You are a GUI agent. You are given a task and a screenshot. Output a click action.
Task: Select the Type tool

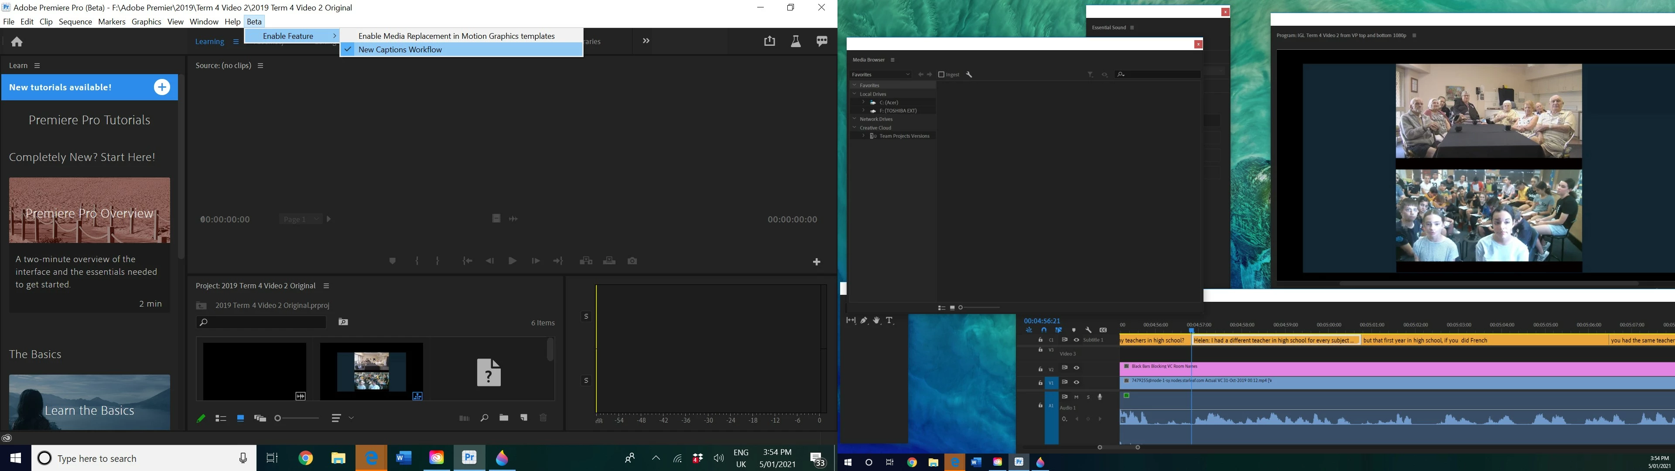pyautogui.click(x=889, y=320)
